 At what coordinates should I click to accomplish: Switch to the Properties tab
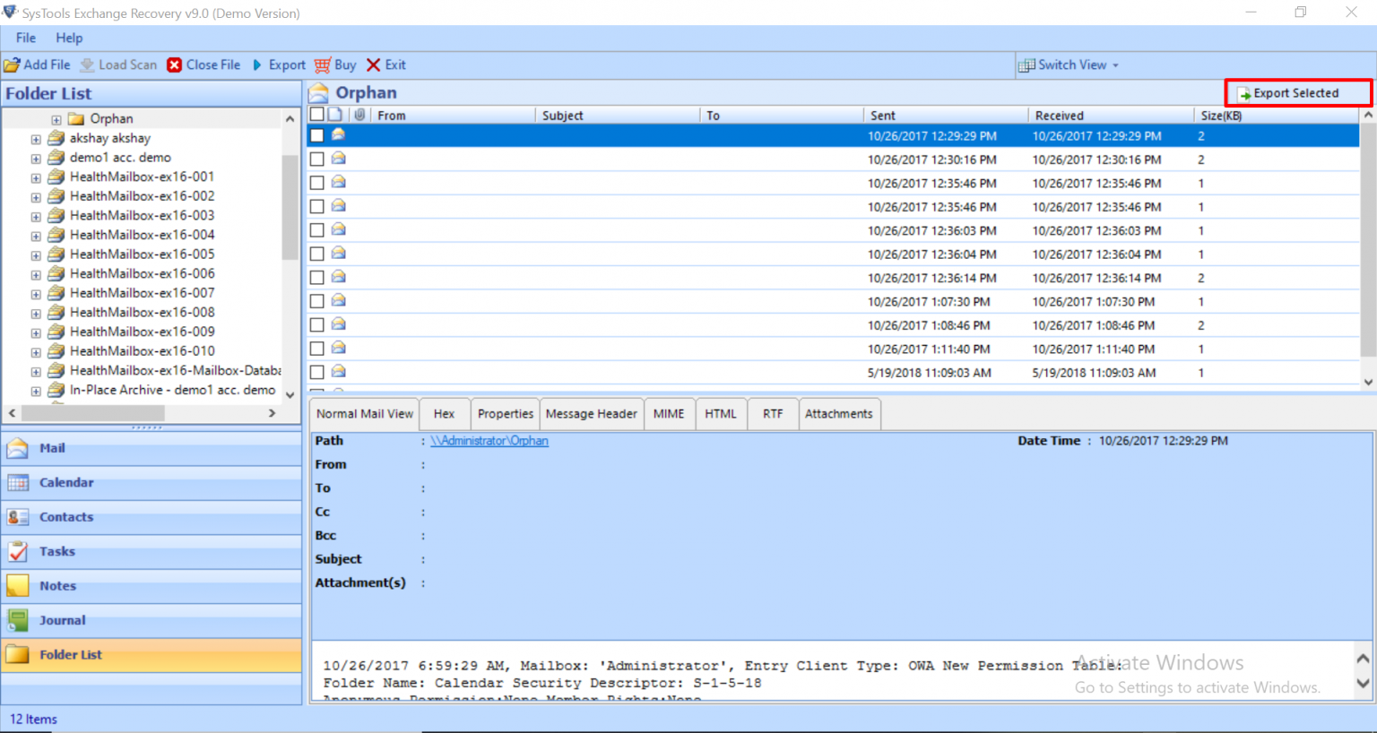tap(506, 414)
